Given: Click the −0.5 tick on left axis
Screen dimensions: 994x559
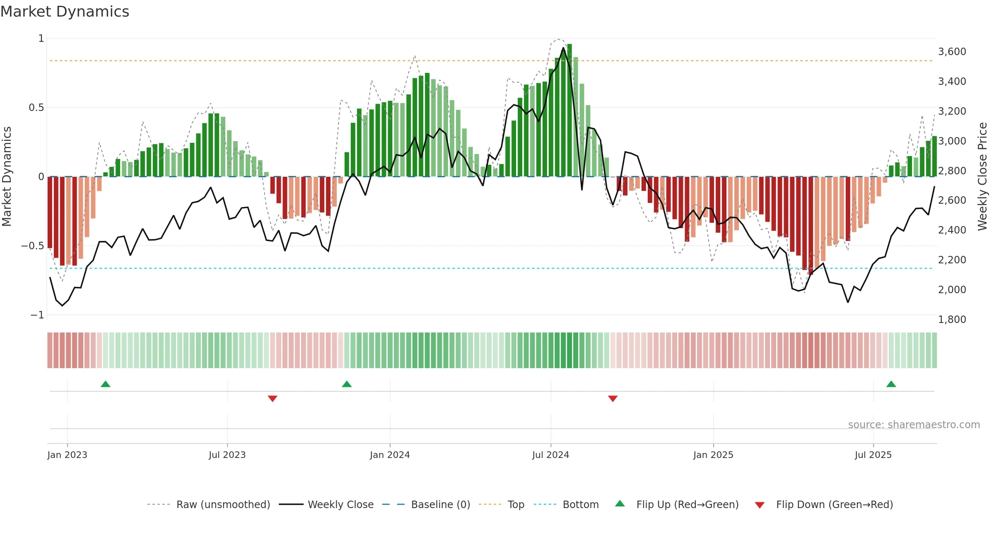Looking at the screenshot, I should click(33, 246).
